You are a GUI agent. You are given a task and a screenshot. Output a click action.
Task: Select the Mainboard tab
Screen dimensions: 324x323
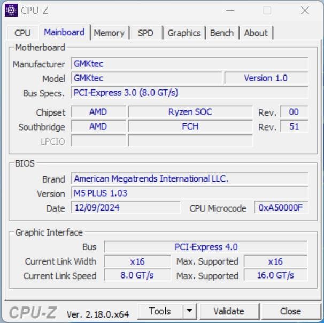coord(64,32)
